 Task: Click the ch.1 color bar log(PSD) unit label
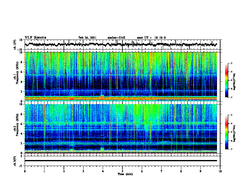click(235, 82)
